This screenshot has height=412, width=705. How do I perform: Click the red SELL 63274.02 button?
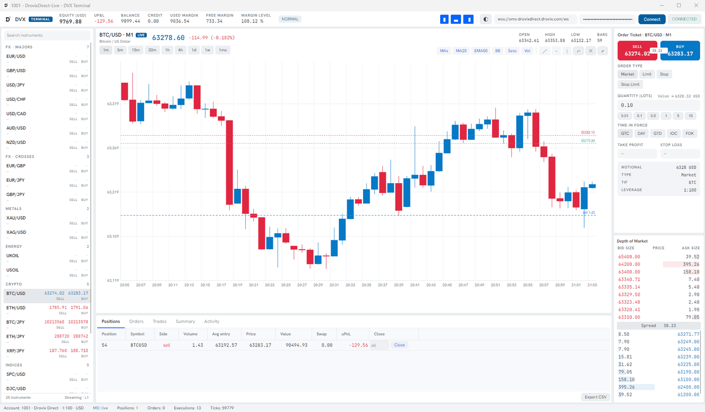(637, 51)
